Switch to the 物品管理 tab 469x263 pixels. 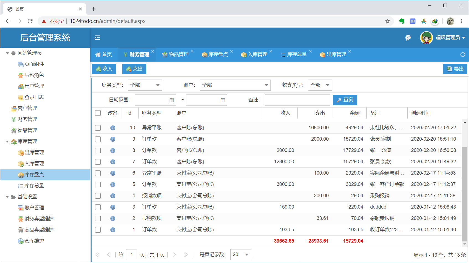click(176, 54)
